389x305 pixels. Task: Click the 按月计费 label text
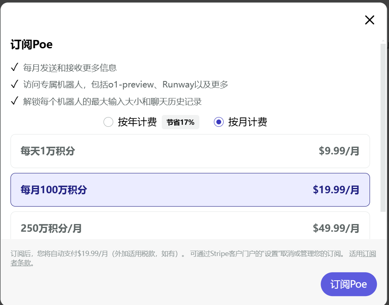(247, 122)
